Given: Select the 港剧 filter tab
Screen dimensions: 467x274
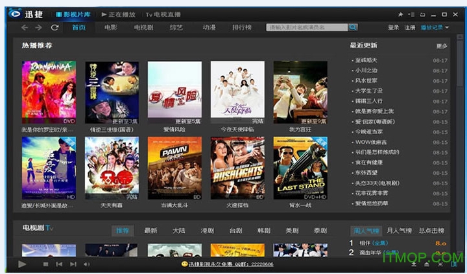Looking at the screenshot, I should 208,231.
